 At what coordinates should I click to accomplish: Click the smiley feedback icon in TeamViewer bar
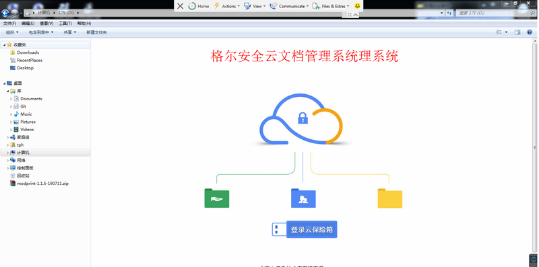pos(358,6)
